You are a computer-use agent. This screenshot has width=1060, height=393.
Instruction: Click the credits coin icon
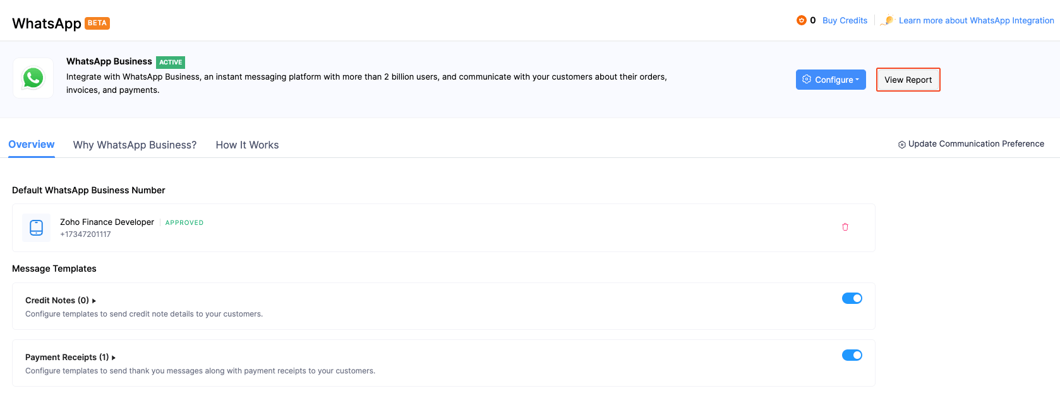[x=801, y=20]
